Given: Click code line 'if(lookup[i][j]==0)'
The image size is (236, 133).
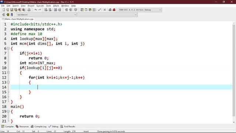Looking at the screenshot, I should click(41, 68).
